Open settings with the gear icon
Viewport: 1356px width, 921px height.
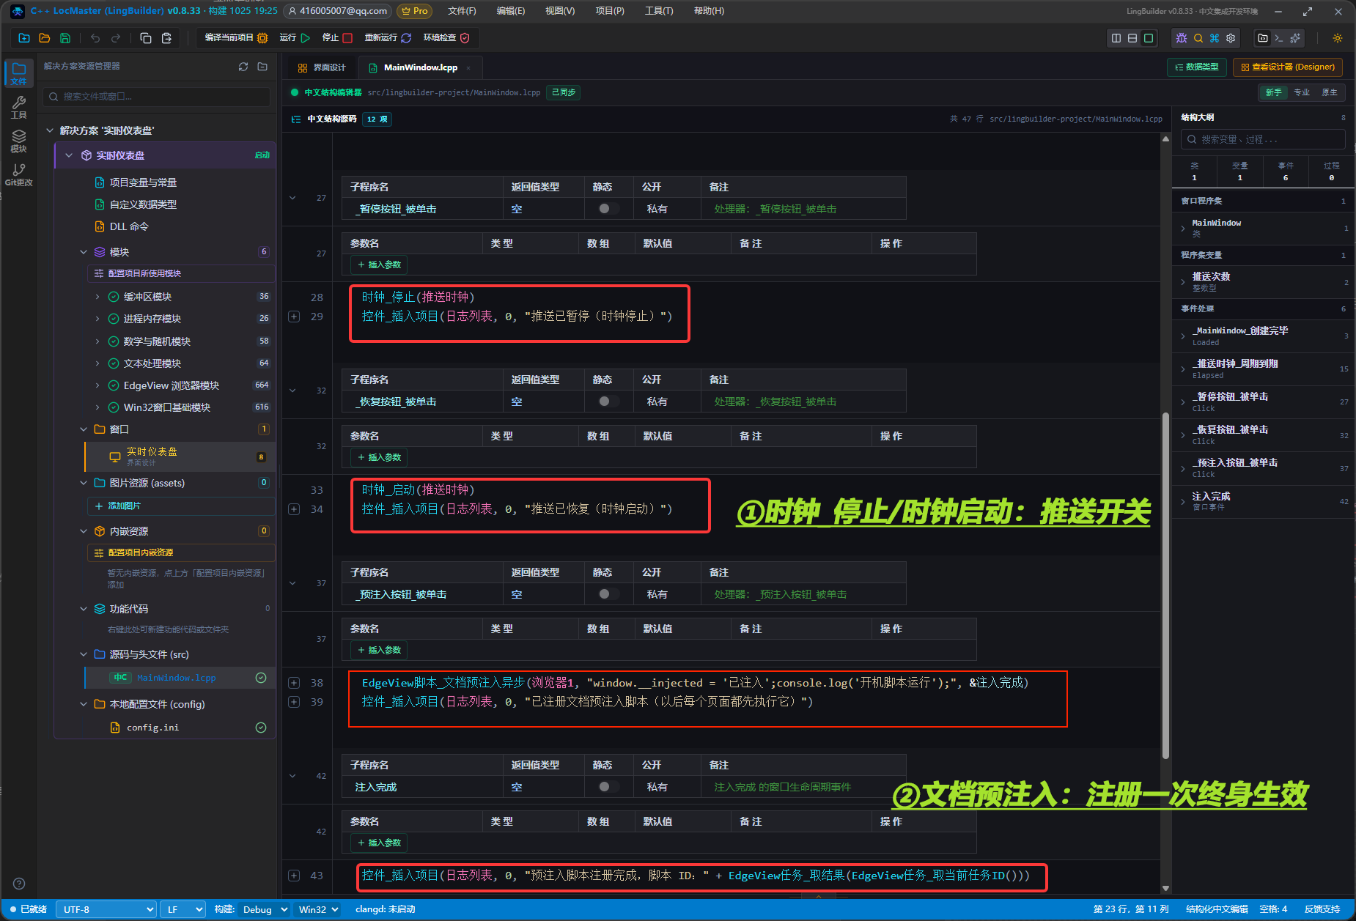(1231, 38)
